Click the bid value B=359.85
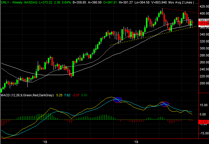This screenshot has height=144, width=209. (x=79, y=2)
